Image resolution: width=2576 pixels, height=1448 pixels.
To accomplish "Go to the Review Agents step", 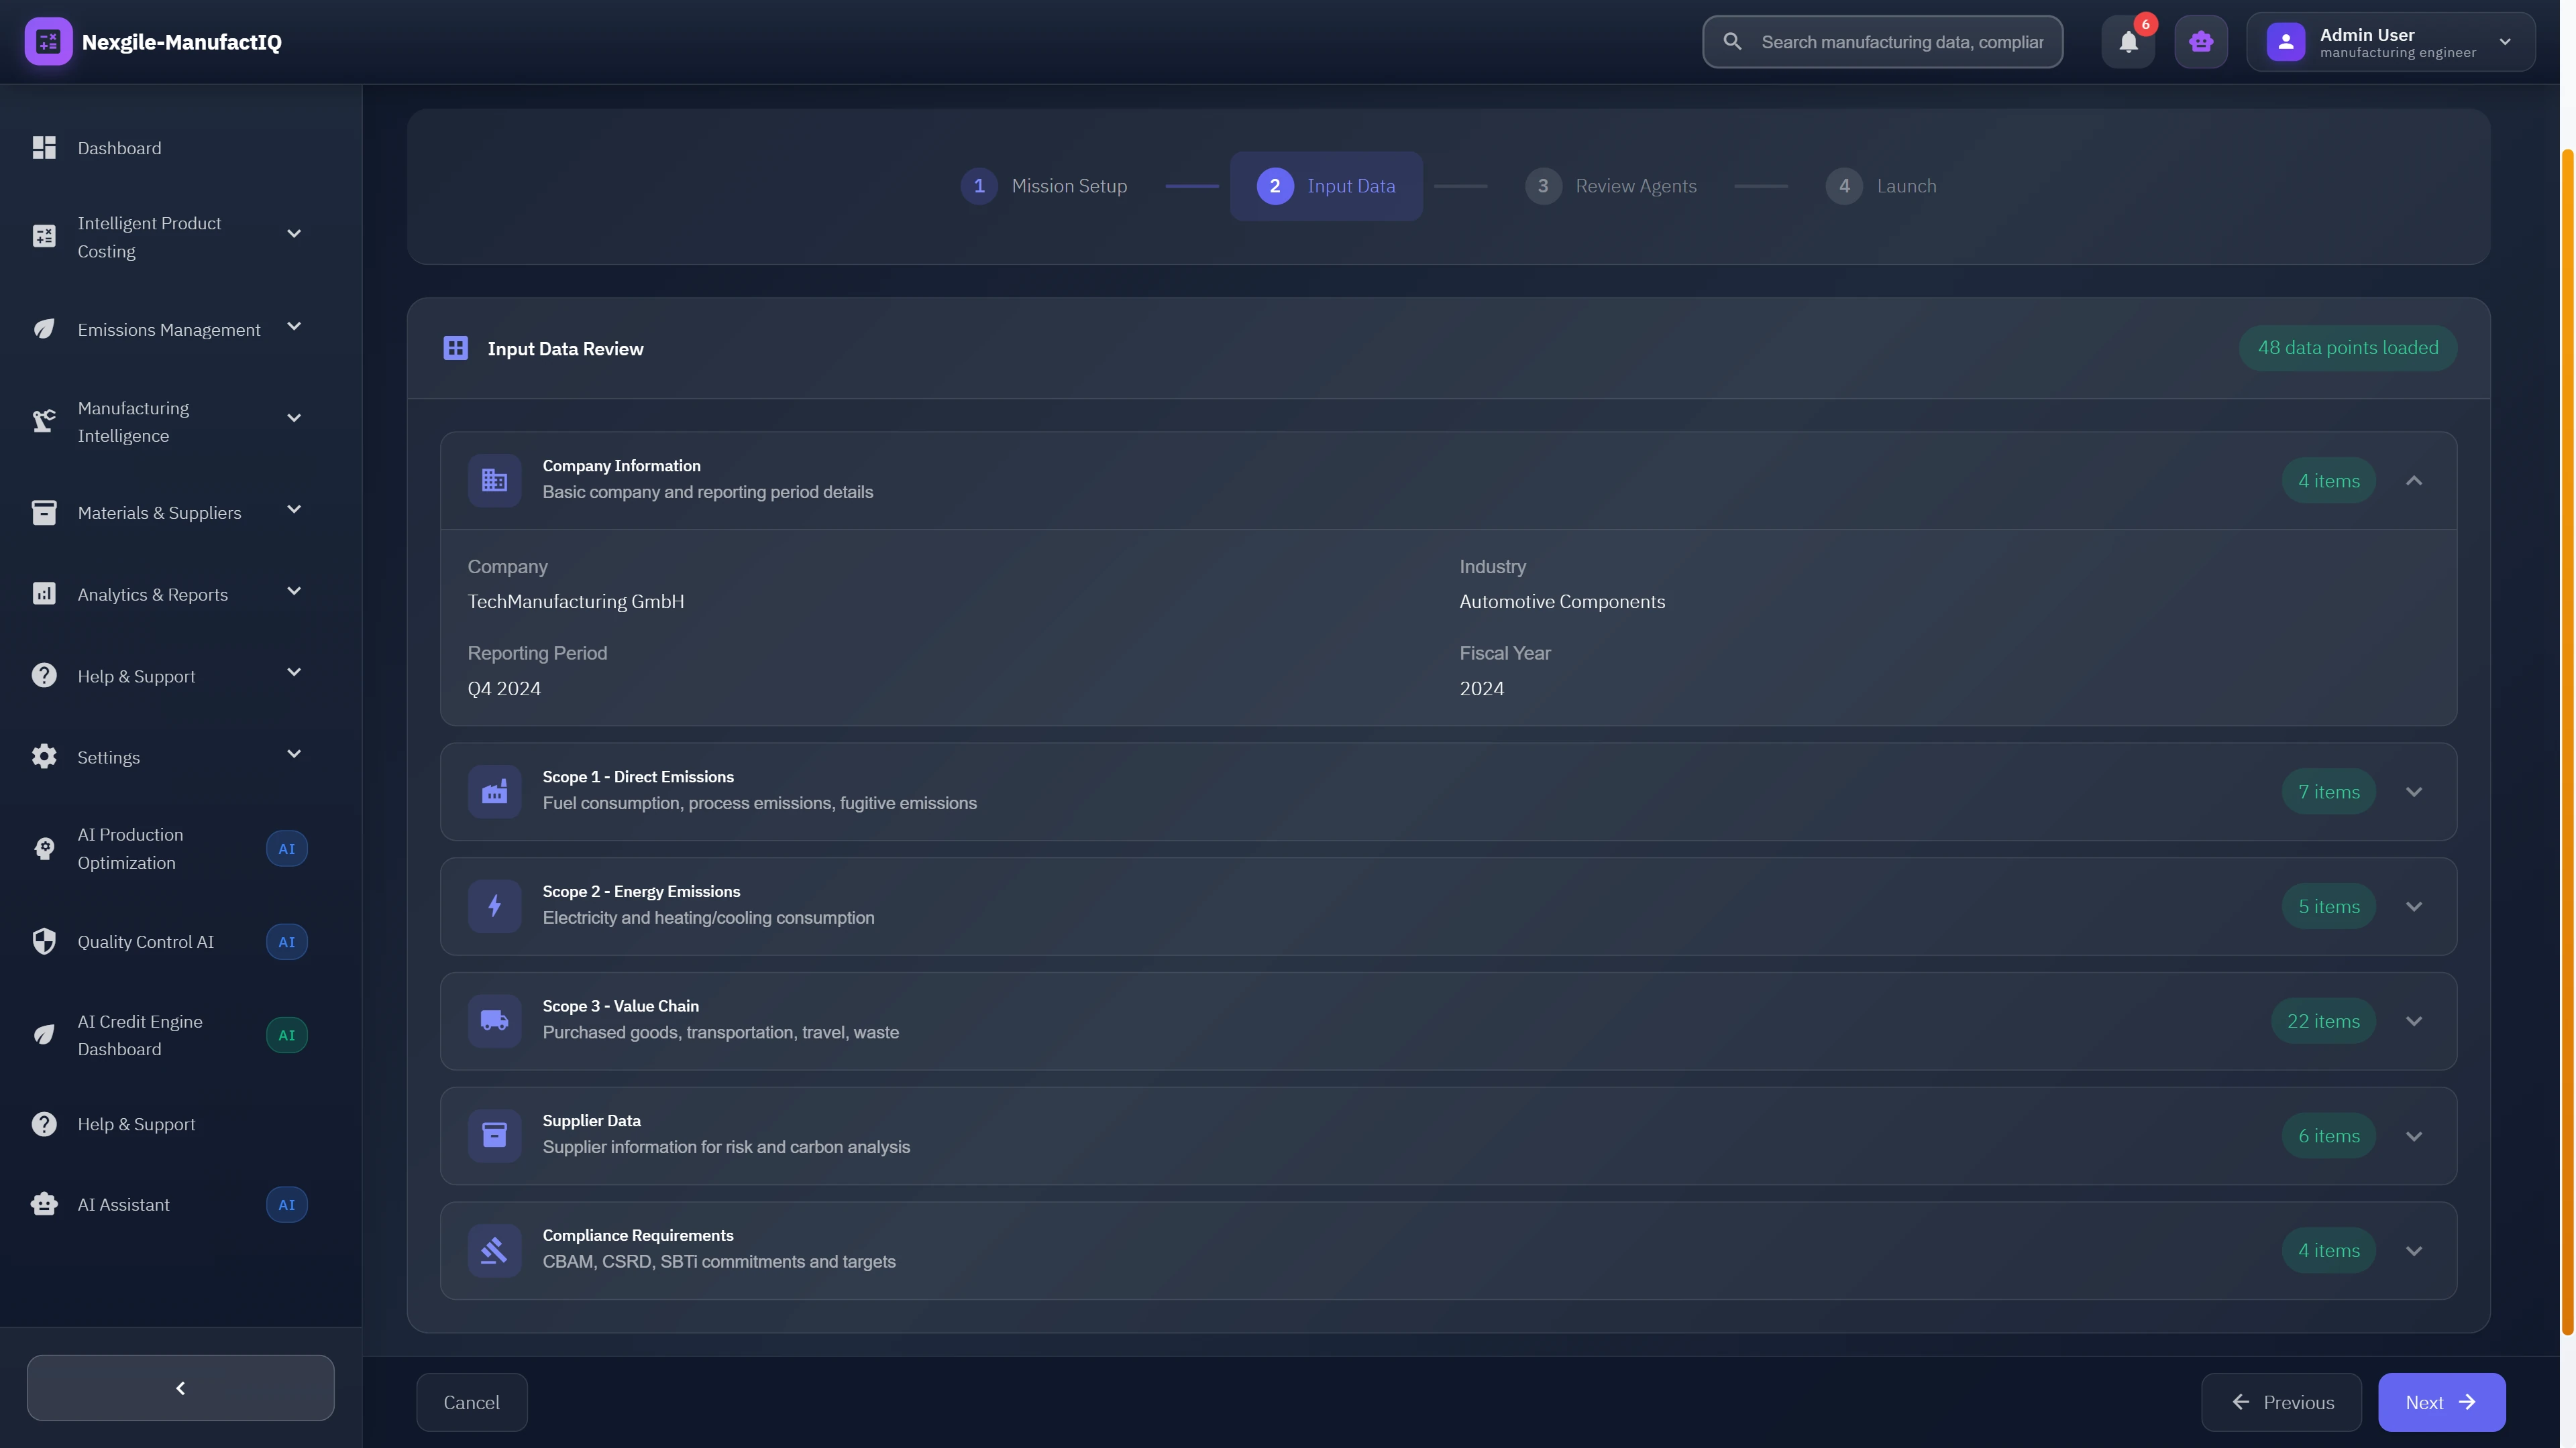I will tap(1611, 186).
